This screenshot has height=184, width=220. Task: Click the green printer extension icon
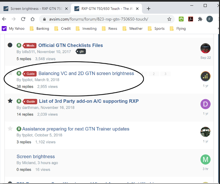click(x=181, y=19)
